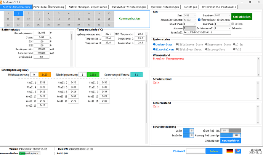Click the Gesamtspannung value 54.895
Image resolution: width=263 pixels, height=155 pixels.
(42, 33)
